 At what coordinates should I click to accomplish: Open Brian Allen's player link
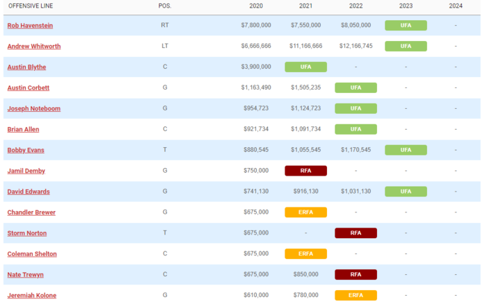[x=23, y=129]
